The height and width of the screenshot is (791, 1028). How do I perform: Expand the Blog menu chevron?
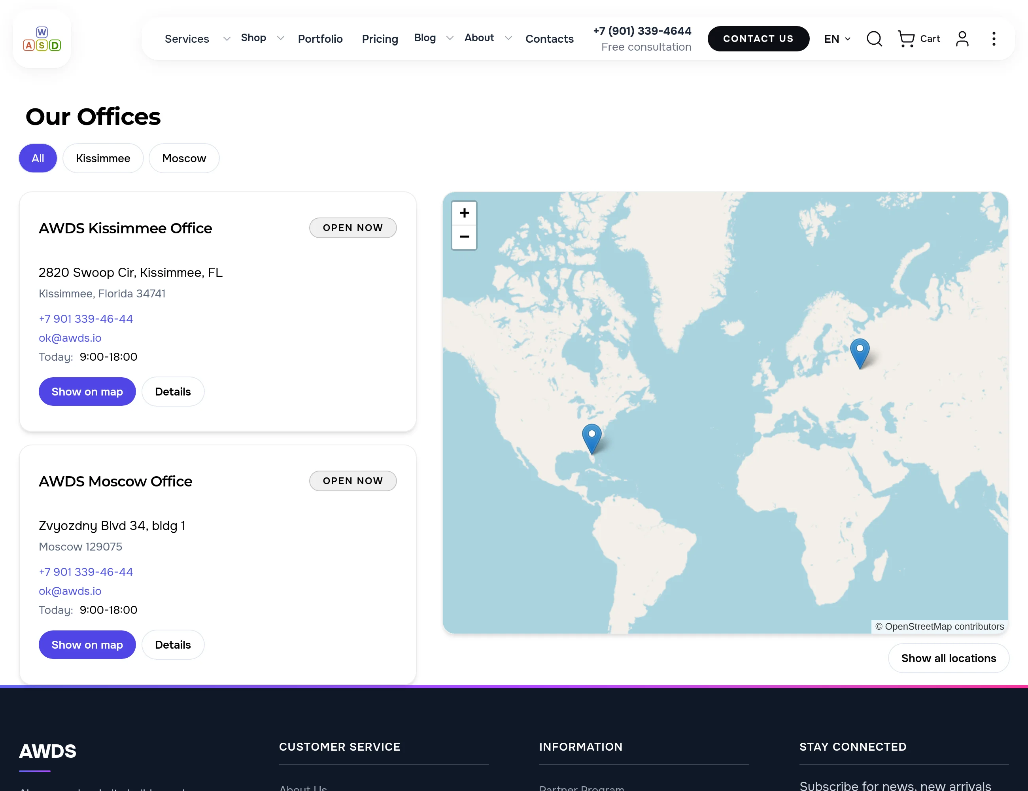(450, 38)
